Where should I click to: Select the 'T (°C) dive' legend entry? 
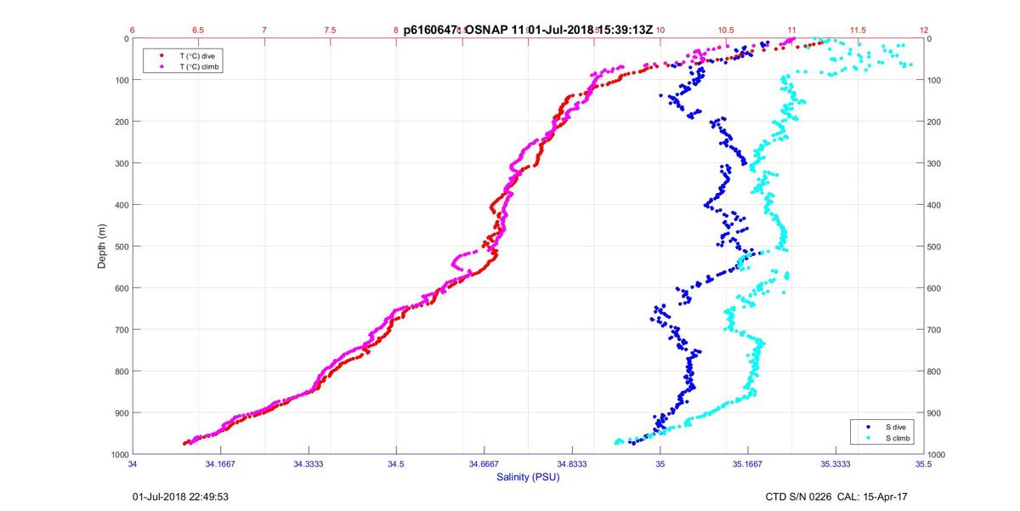click(x=196, y=55)
